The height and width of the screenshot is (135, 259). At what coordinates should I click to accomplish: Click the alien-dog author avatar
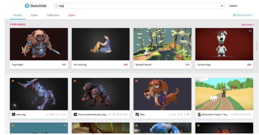point(14,114)
